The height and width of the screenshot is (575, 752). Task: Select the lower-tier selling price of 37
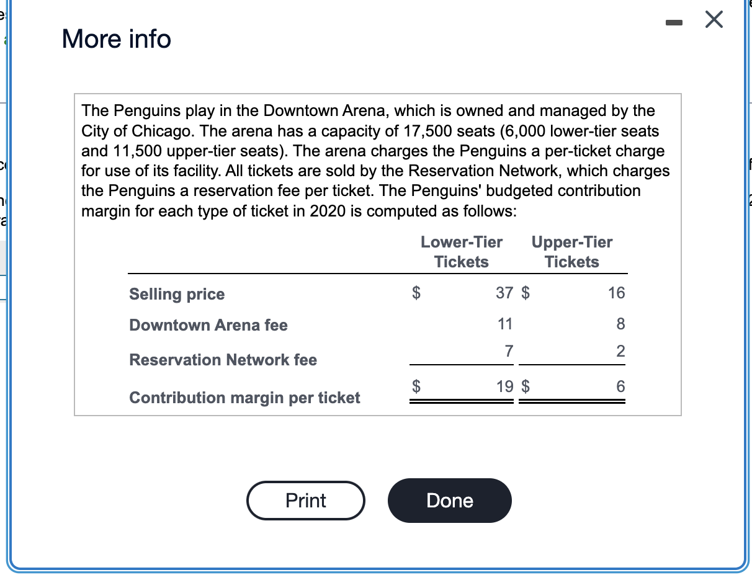click(x=503, y=293)
